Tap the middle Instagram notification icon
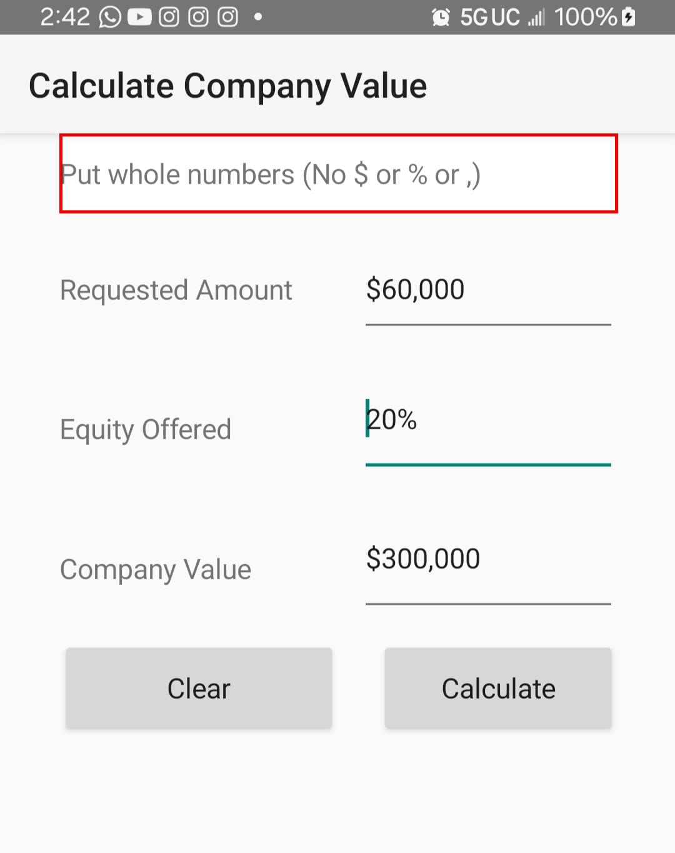This screenshot has height=853, width=675. (x=198, y=17)
